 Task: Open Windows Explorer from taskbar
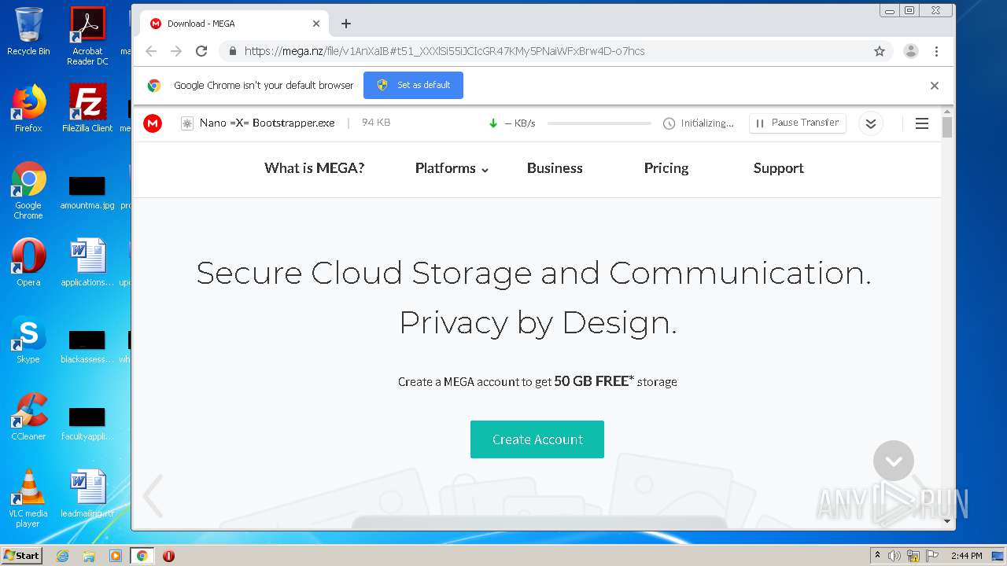tap(89, 556)
